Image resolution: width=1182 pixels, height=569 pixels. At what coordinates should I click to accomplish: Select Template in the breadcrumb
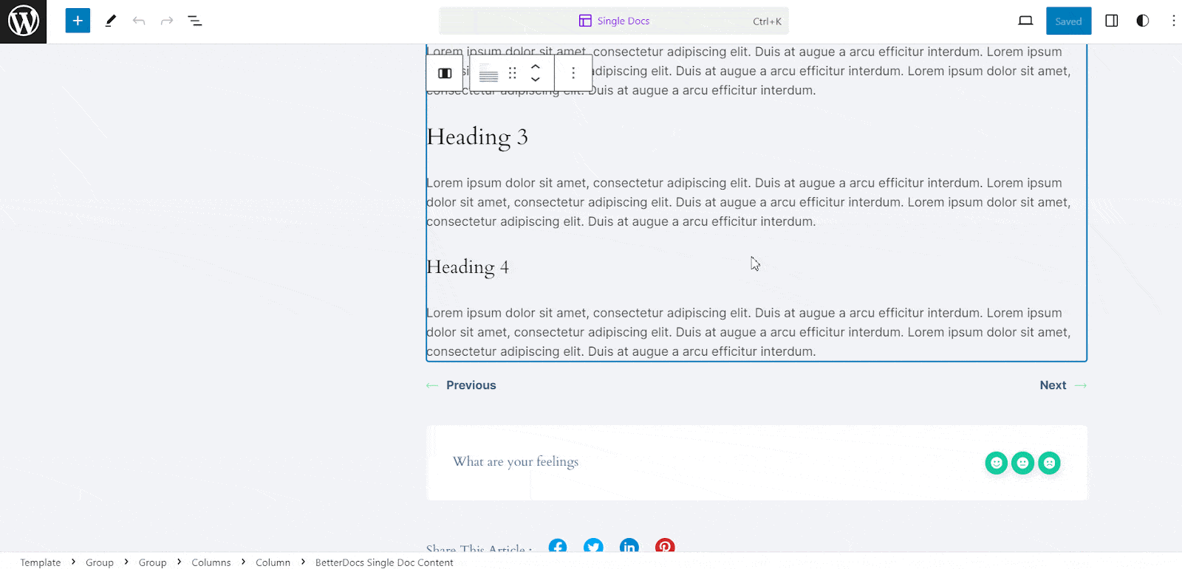[41, 562]
